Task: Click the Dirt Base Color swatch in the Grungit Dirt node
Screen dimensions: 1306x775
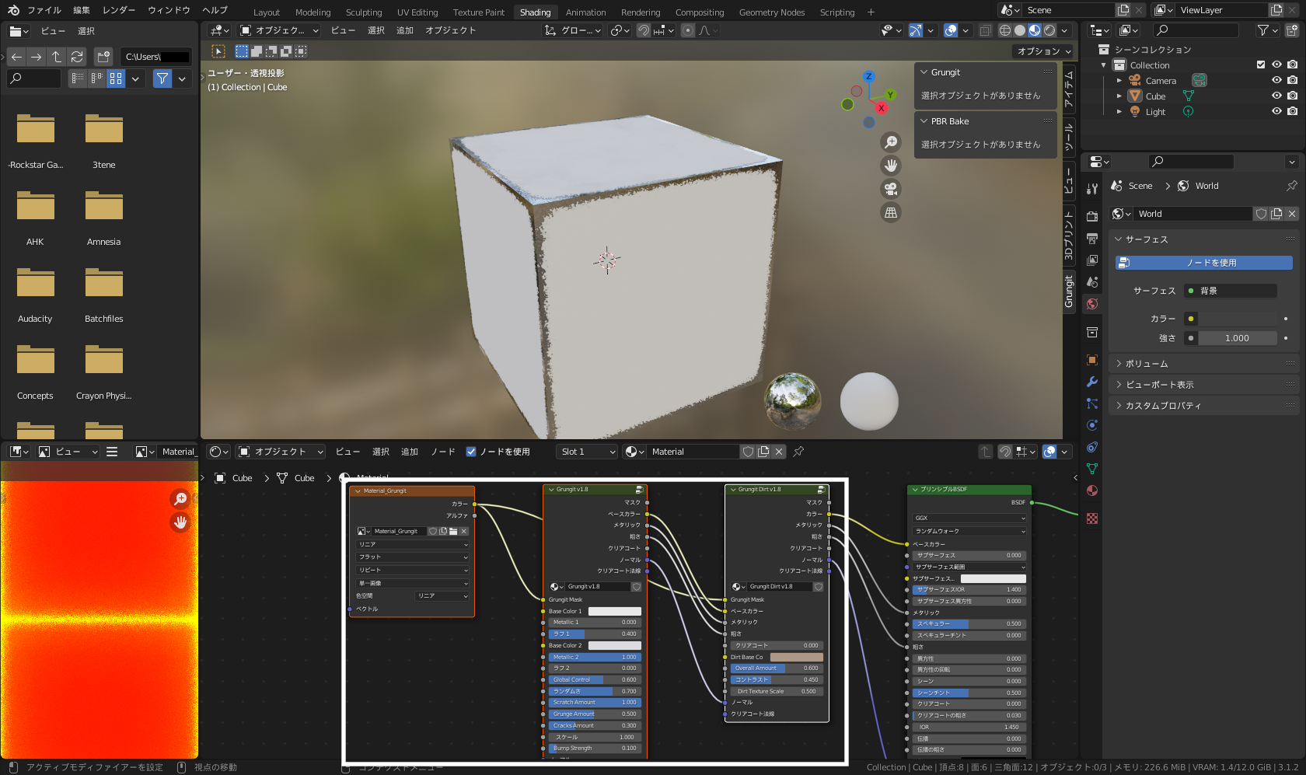Action: click(x=796, y=657)
